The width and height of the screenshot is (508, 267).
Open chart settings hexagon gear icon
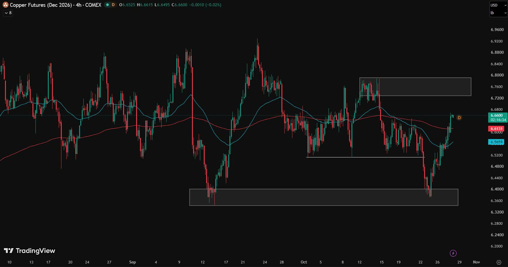[x=499, y=262]
